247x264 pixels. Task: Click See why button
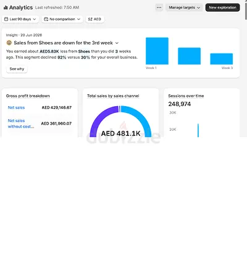click(x=17, y=69)
